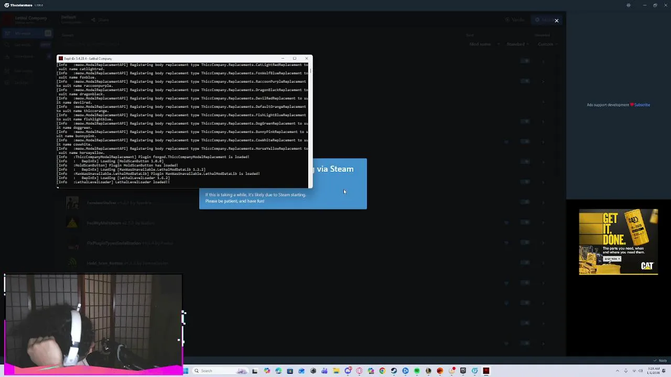Open Copilot from the taskbar
The image size is (671, 377).
(267, 371)
